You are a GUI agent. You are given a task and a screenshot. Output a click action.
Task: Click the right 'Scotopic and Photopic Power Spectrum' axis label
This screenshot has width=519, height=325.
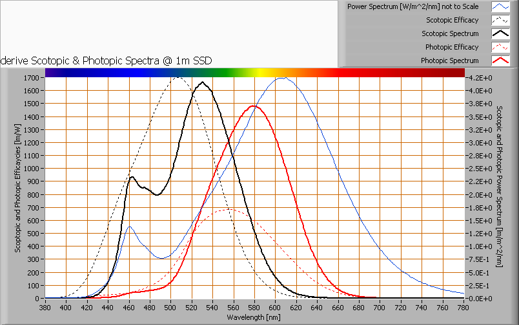[x=499, y=188]
